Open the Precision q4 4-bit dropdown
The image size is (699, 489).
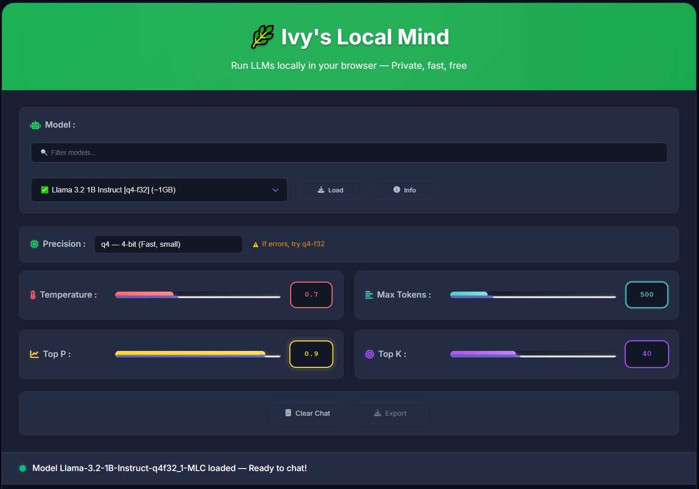pos(169,244)
